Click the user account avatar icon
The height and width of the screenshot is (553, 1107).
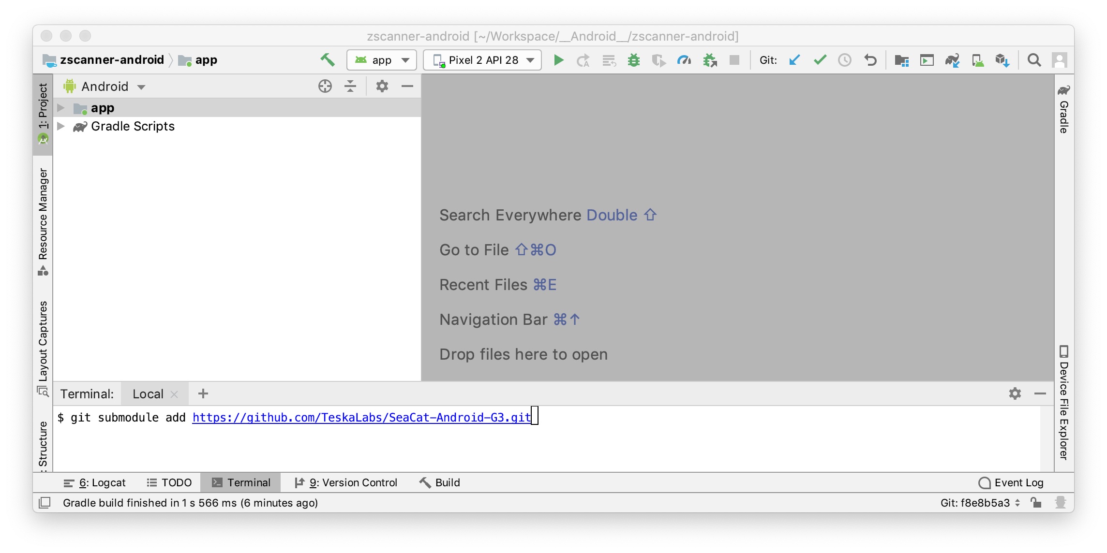pos(1059,60)
